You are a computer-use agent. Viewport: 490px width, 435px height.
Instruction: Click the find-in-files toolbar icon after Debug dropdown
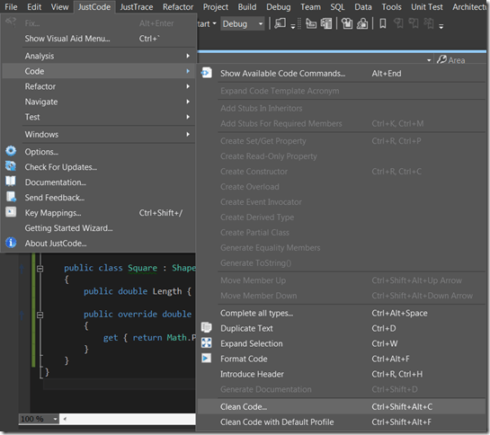click(280, 23)
